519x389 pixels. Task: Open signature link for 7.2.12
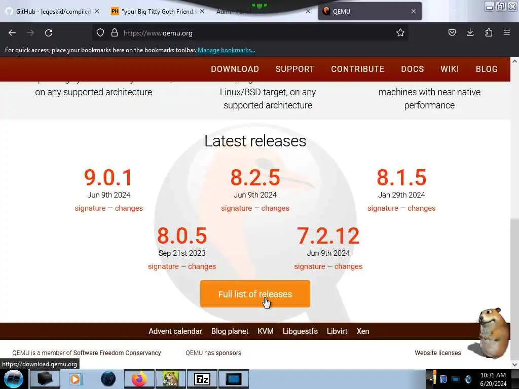pyautogui.click(x=310, y=266)
